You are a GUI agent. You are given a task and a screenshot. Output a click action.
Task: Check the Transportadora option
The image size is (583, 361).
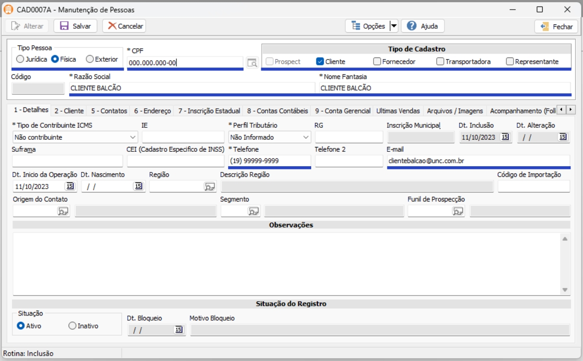pos(440,61)
